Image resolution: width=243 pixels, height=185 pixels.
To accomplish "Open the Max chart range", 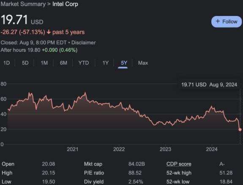I will 143,63.
